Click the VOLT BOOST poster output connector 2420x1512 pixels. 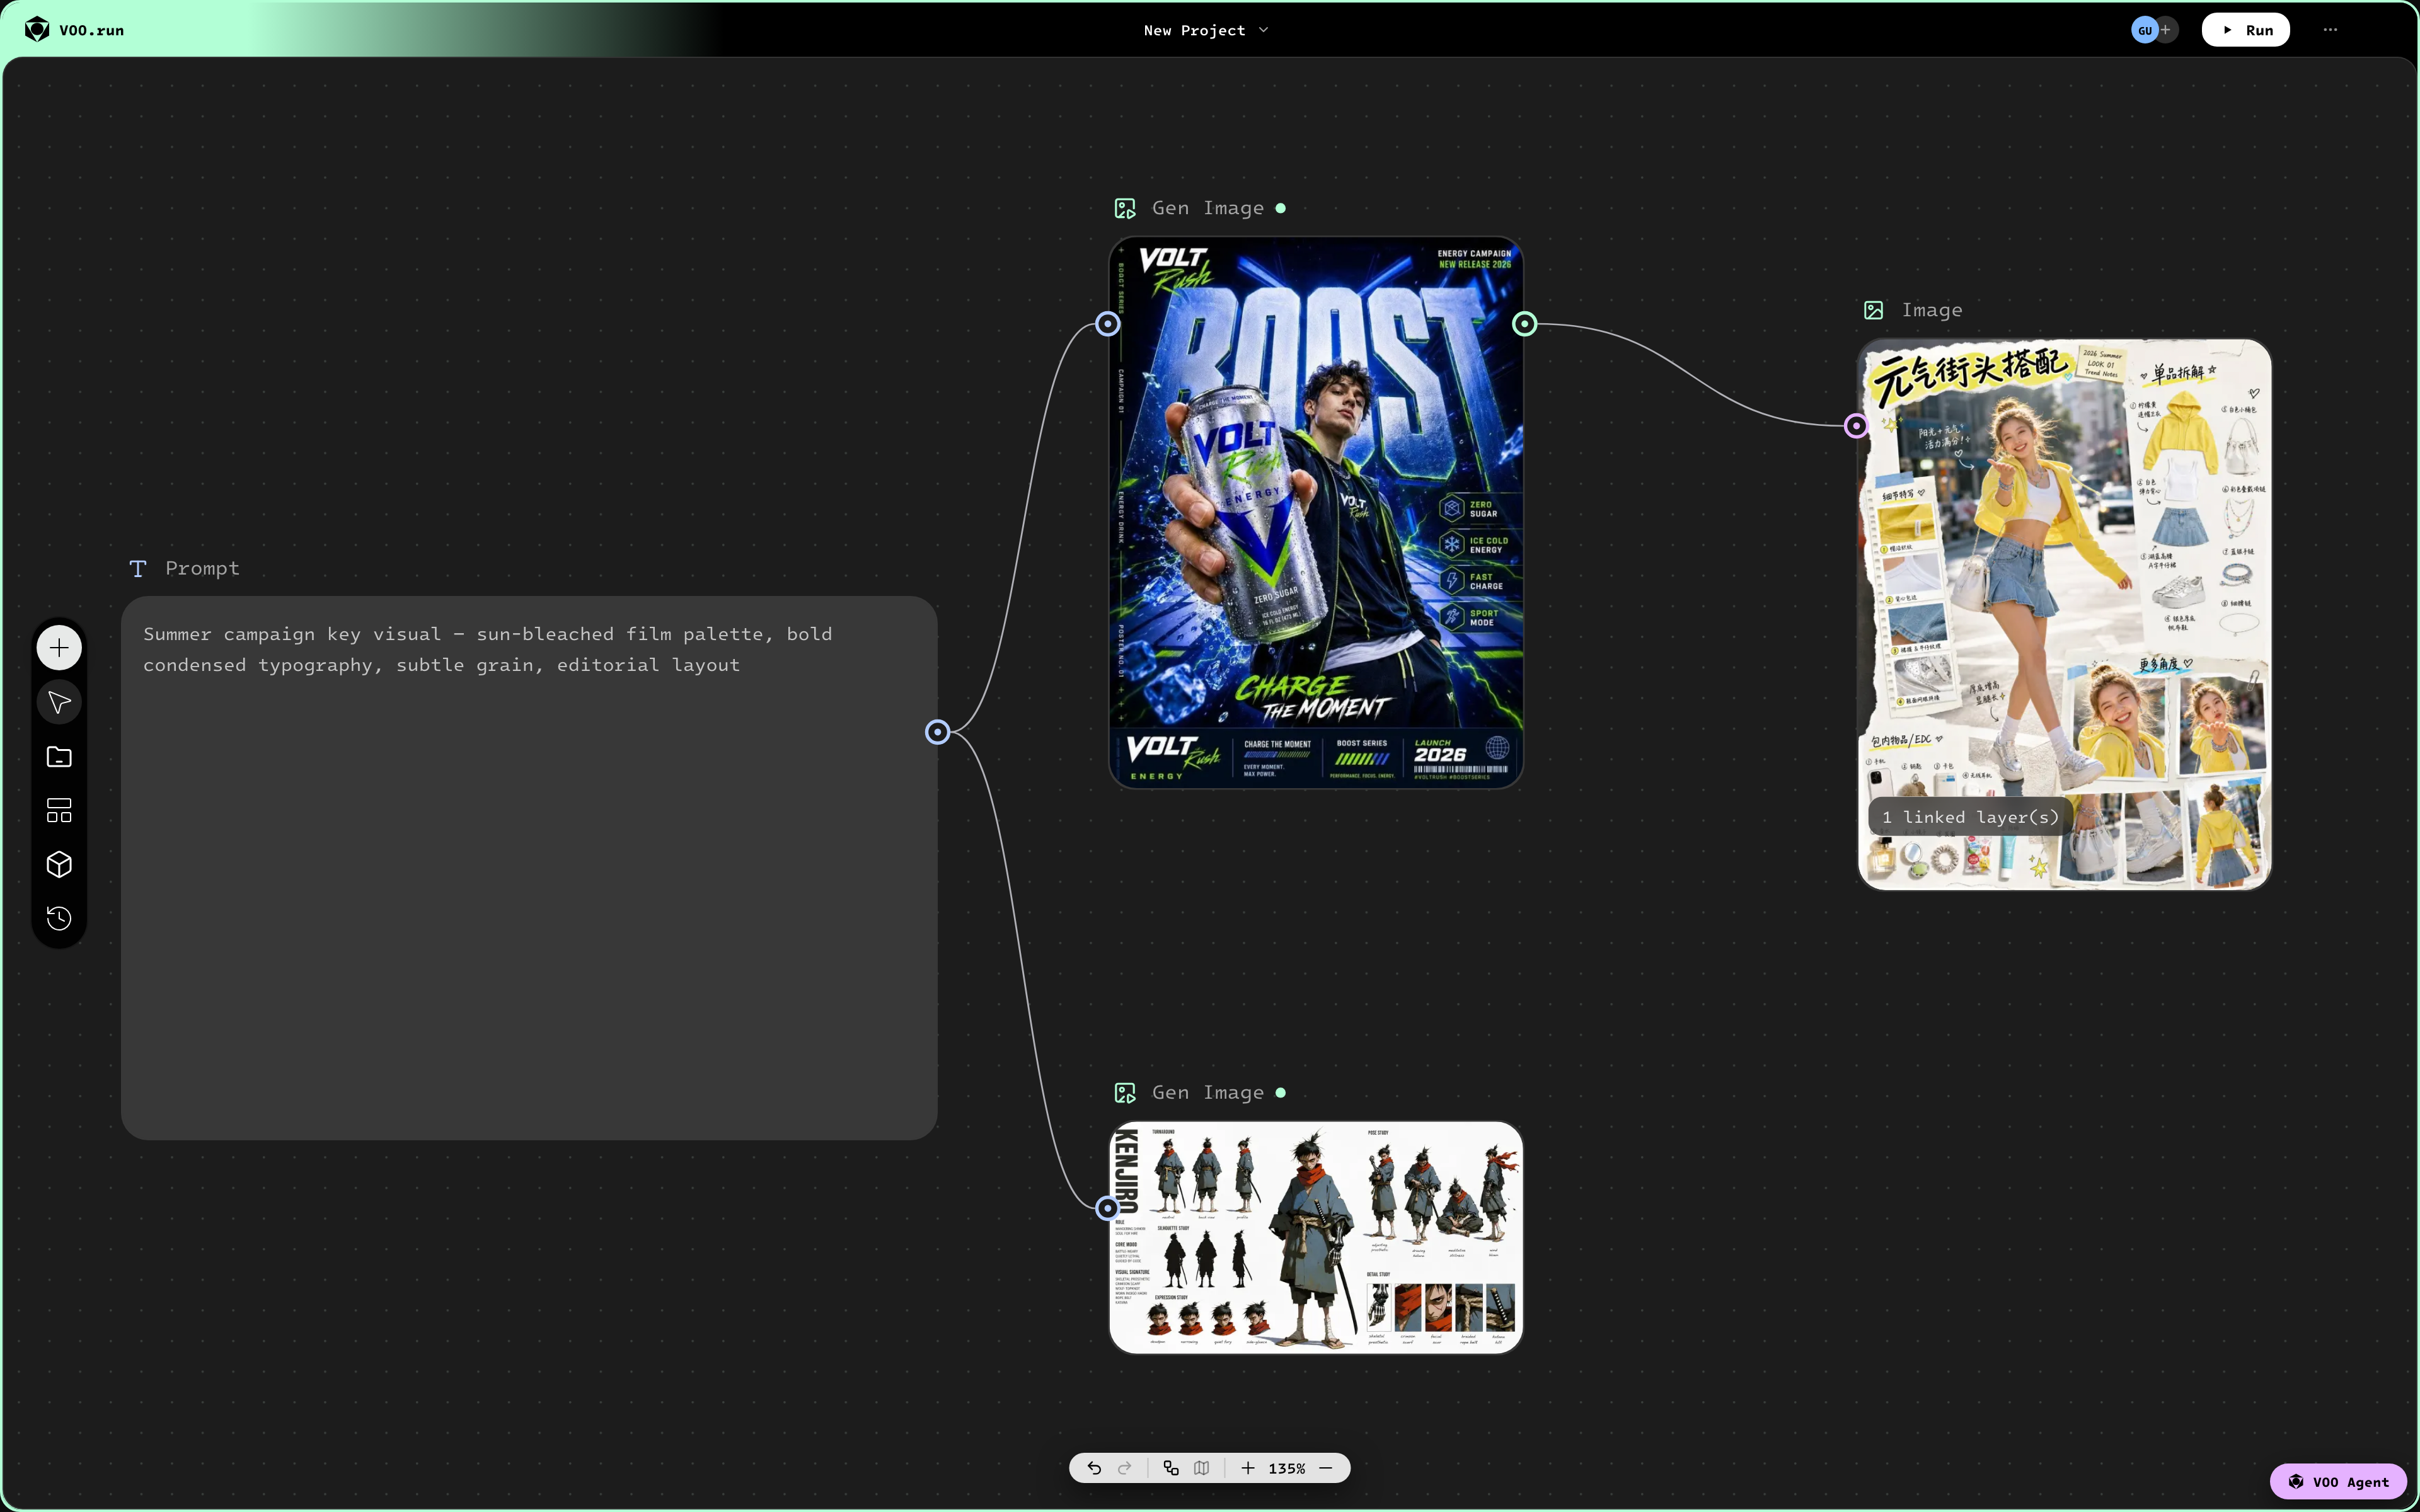tap(1524, 324)
